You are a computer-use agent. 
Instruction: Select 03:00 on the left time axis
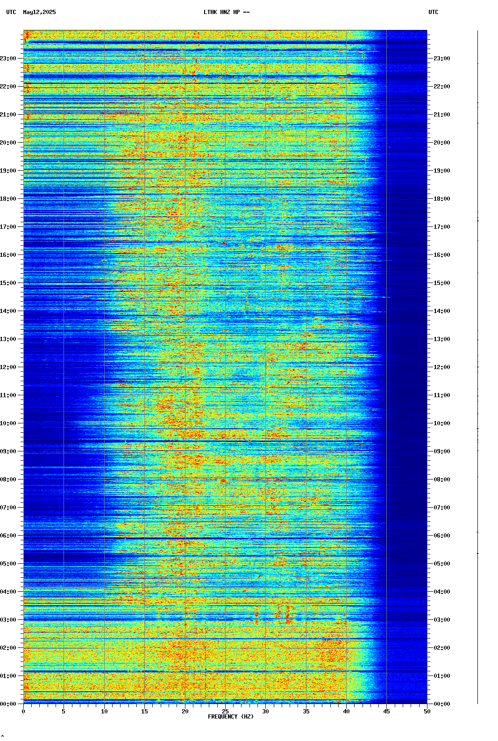(8, 620)
